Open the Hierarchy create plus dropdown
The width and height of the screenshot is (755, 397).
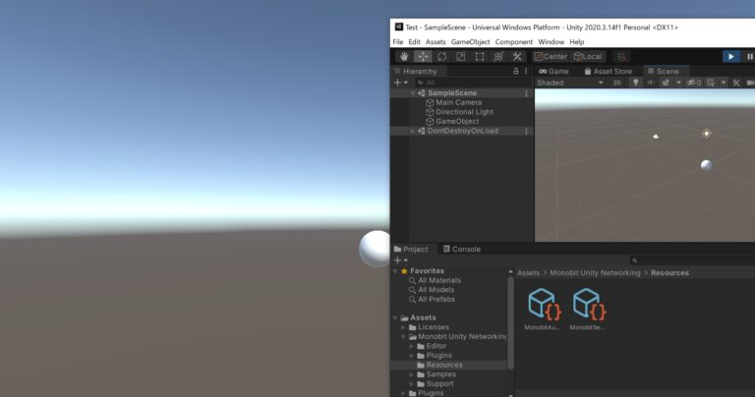[x=401, y=83]
